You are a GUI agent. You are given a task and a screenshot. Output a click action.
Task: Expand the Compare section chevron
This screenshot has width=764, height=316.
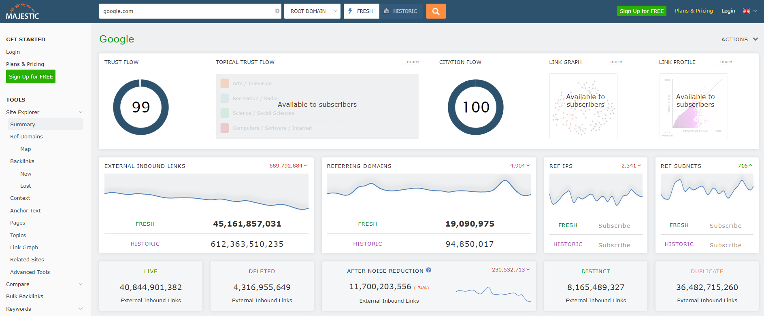pyautogui.click(x=81, y=284)
